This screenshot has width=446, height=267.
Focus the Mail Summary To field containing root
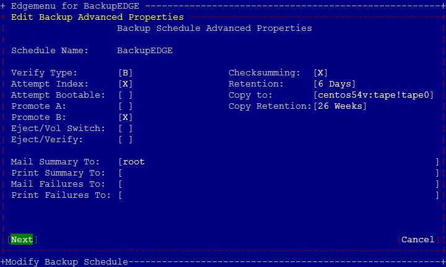pyautogui.click(x=279, y=162)
